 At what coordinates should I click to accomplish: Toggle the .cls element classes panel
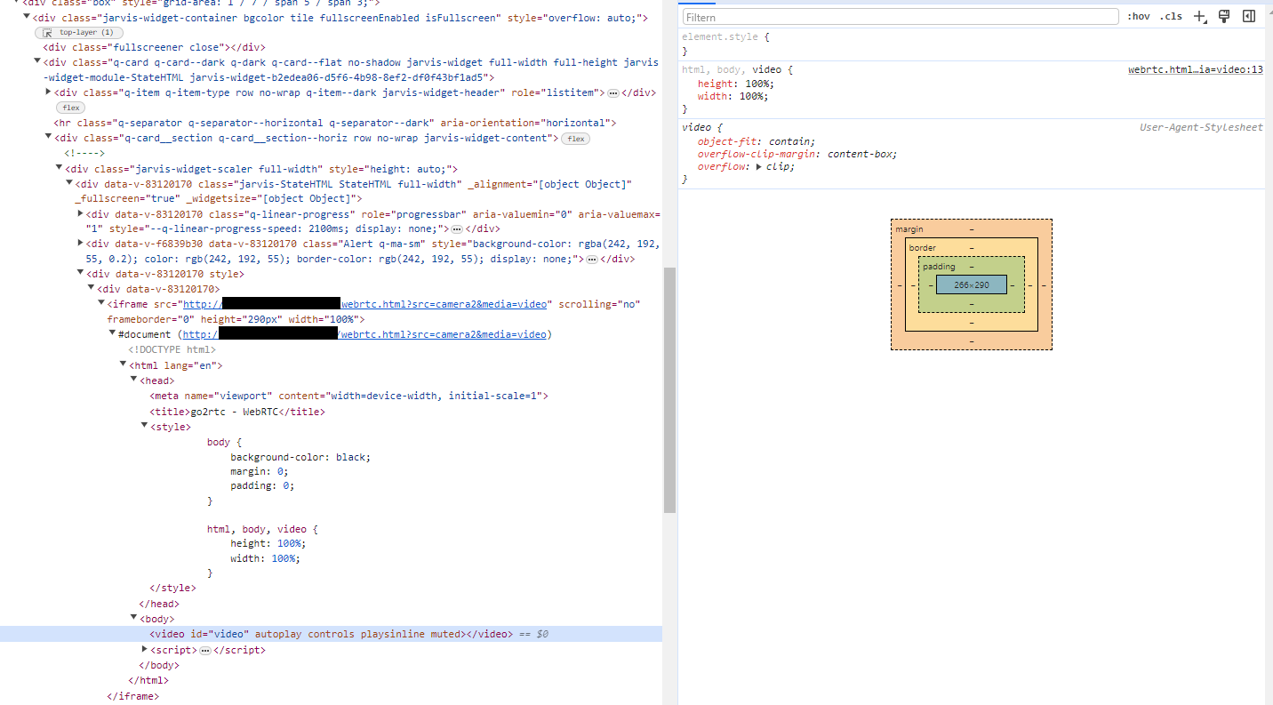(x=1171, y=16)
